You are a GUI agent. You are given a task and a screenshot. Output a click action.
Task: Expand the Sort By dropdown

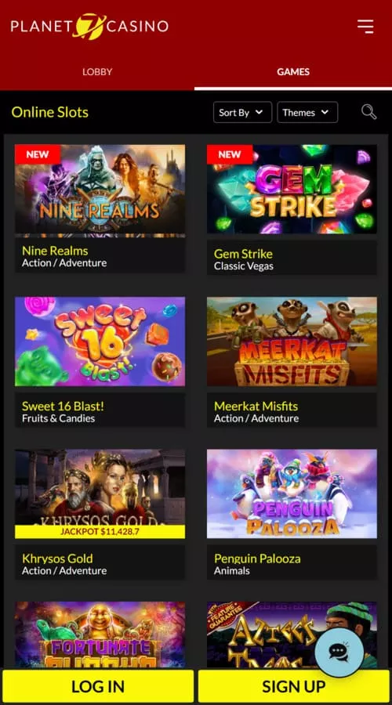coord(242,112)
